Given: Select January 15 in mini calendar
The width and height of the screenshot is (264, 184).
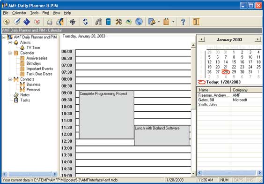Looking at the screenshot, I should pos(234,62).
